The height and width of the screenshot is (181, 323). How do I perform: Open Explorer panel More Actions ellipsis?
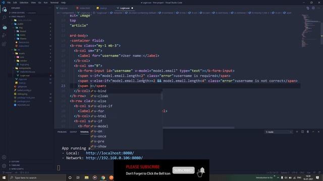tap(49, 8)
